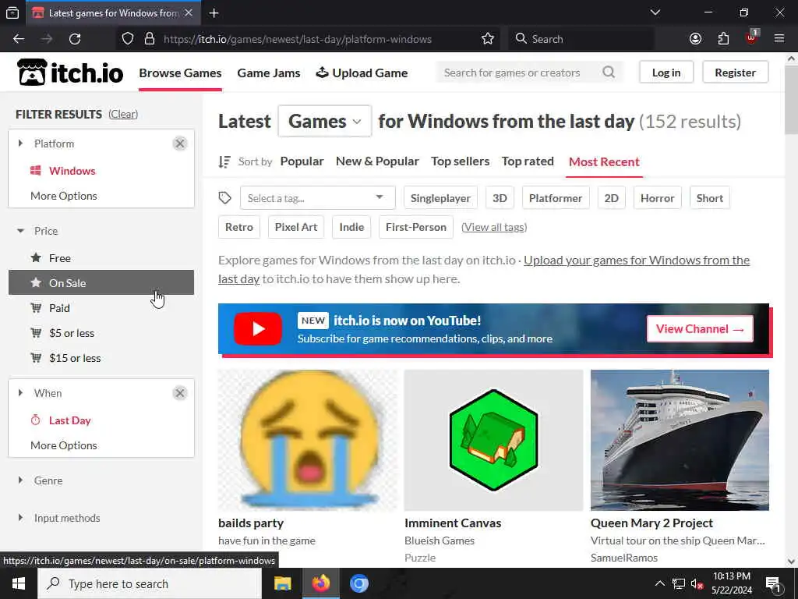Filter price to $5 or less

[101, 333]
